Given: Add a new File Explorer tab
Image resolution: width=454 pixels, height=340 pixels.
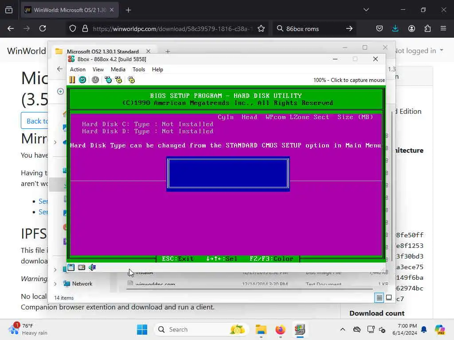Looking at the screenshot, I should point(168,51).
